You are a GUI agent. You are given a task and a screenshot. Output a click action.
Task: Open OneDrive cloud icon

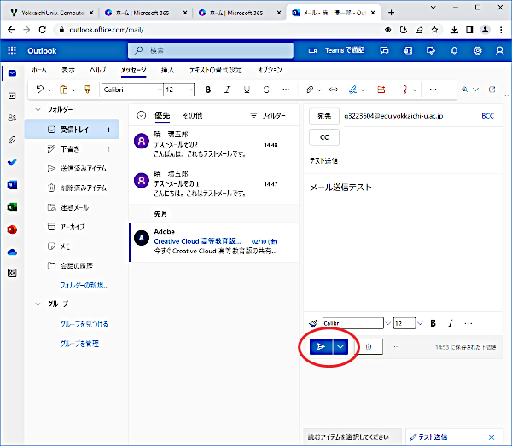pyautogui.click(x=12, y=252)
